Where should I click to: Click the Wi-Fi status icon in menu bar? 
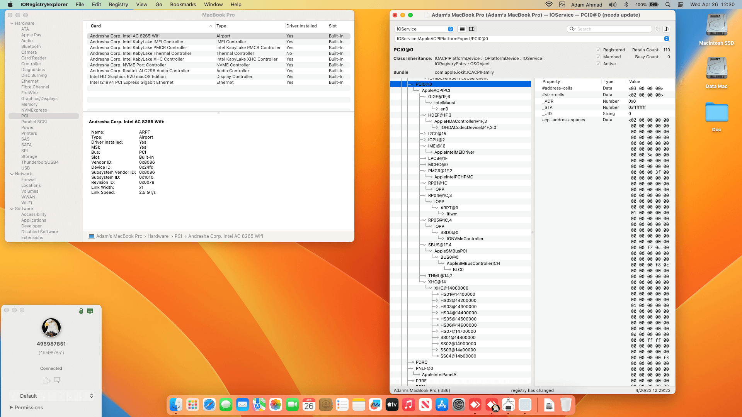pyautogui.click(x=549, y=5)
